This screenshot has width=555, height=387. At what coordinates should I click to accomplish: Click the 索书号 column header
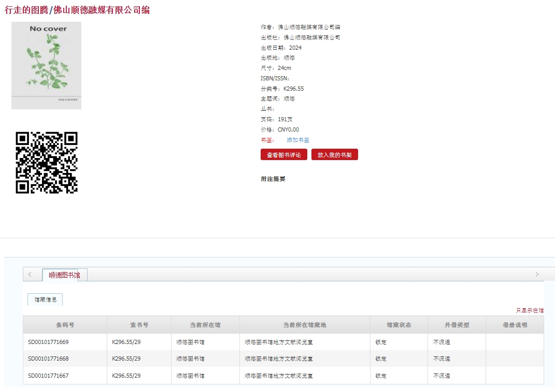139,325
